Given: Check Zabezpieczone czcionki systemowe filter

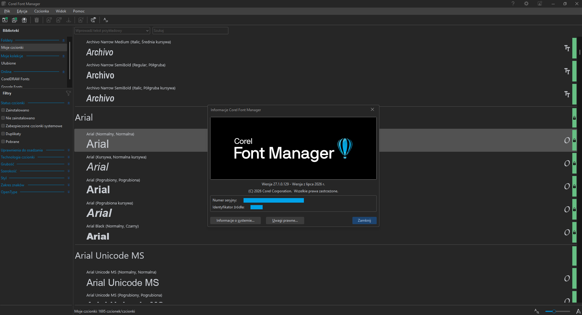Looking at the screenshot, I should (x=3, y=126).
